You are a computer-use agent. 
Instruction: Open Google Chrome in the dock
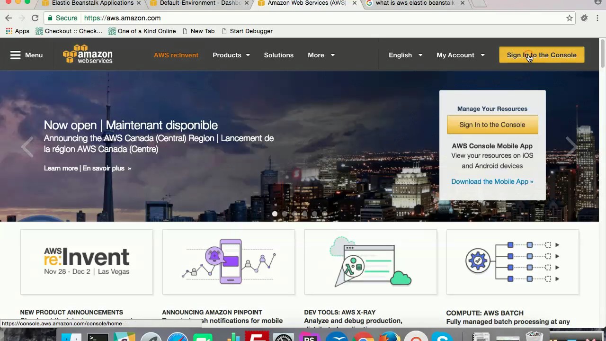click(363, 337)
